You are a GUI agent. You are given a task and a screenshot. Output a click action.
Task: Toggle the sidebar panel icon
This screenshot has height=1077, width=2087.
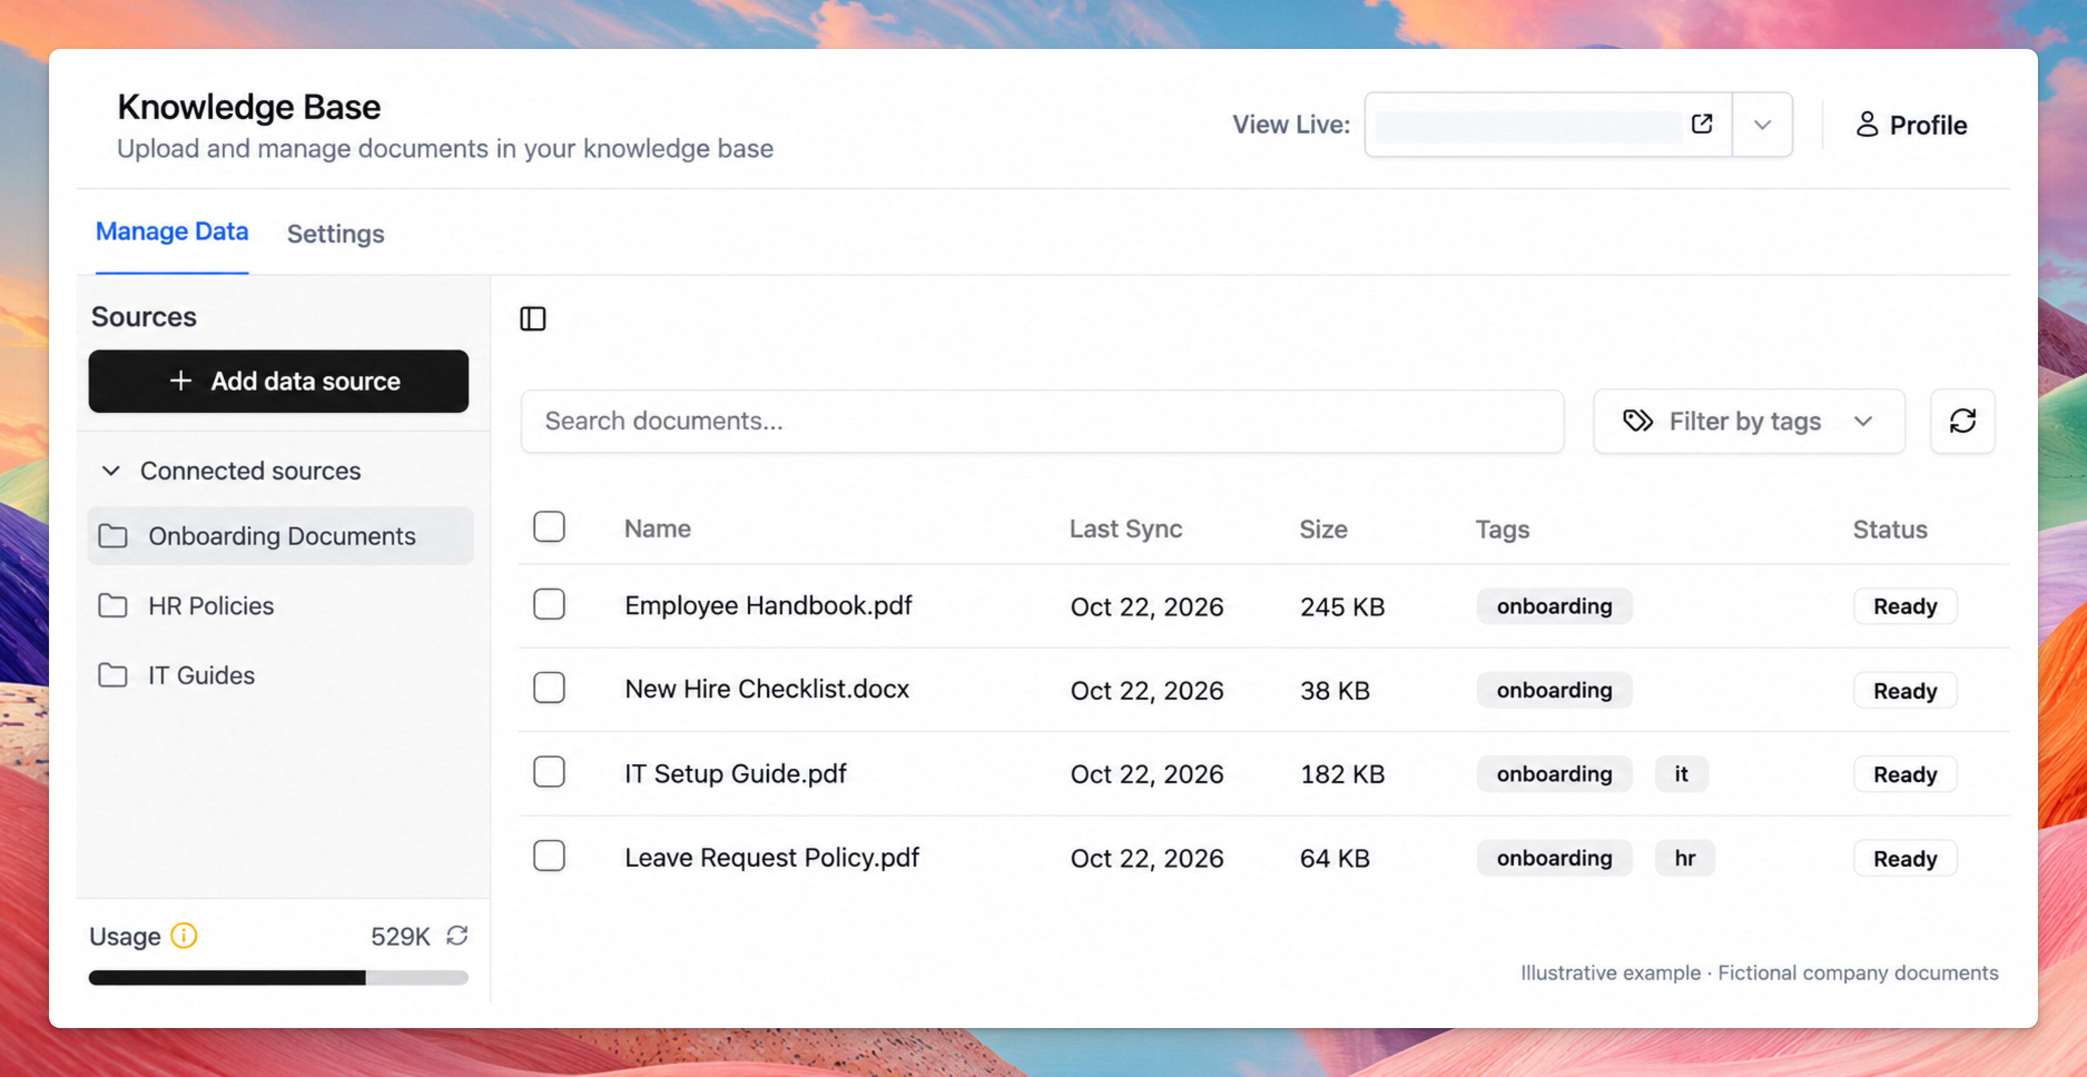tap(532, 319)
